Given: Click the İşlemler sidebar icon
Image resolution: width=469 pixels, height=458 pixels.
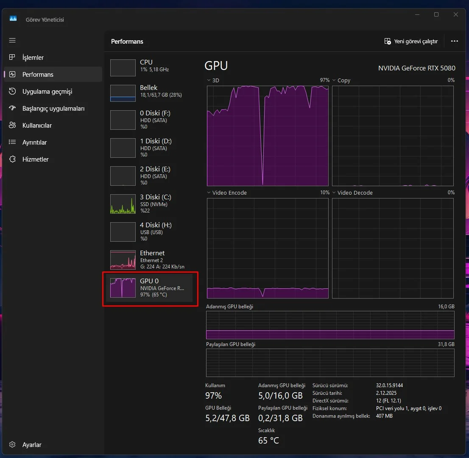Looking at the screenshot, I should click(12, 57).
